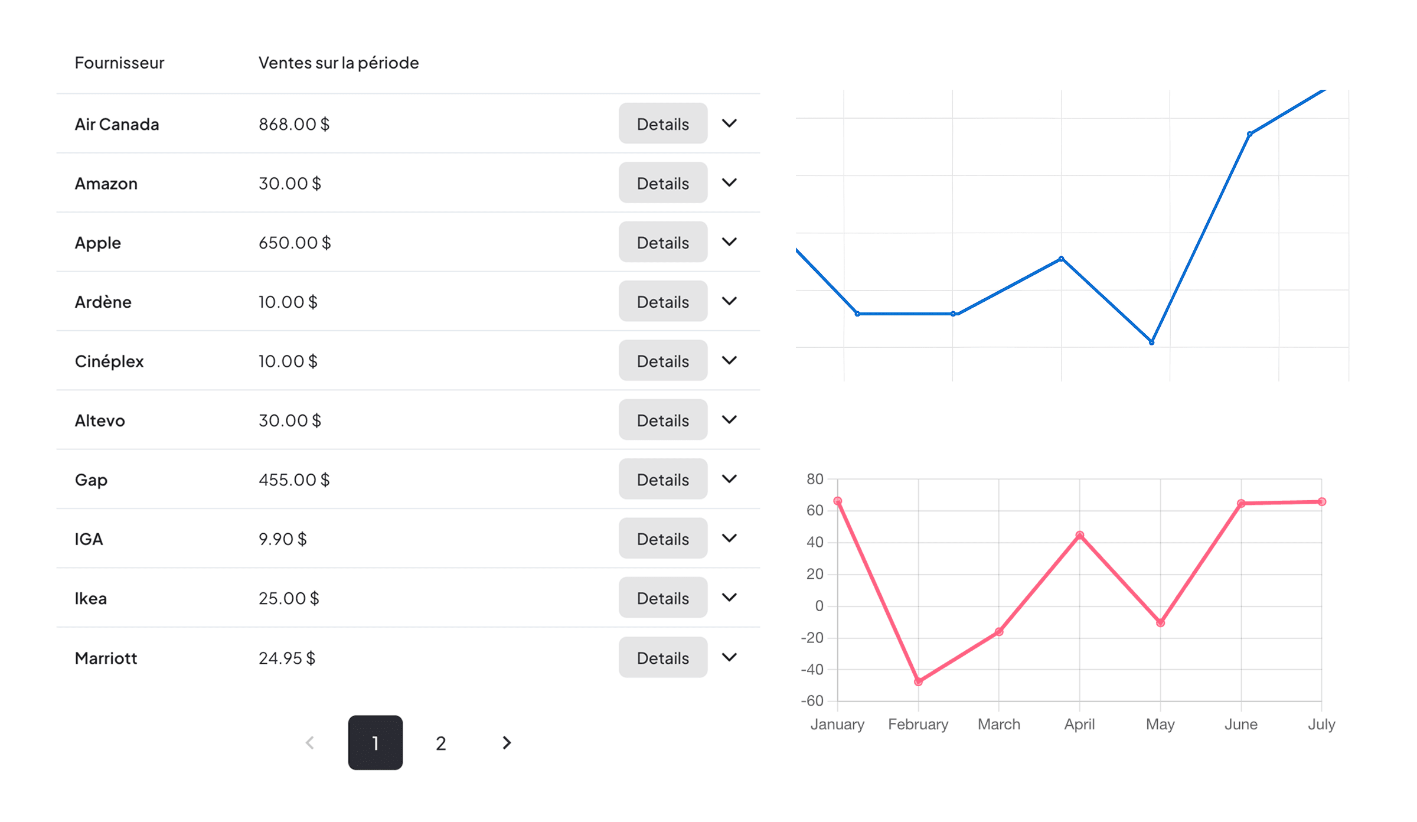Image resolution: width=1417 pixels, height=822 pixels.
Task: Open the Cinéplex row dropdown chevron
Action: click(730, 360)
